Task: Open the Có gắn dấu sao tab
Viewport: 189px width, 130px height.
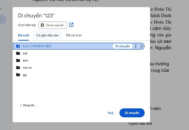Action: pos(47,35)
